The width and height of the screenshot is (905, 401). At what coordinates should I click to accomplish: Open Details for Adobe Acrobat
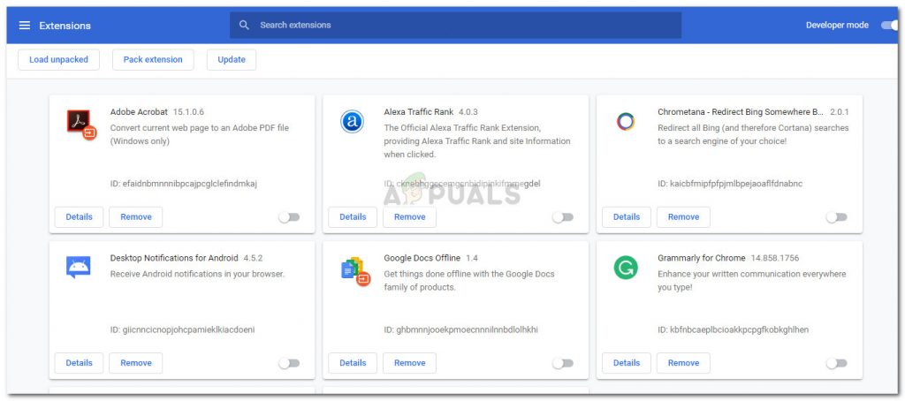[x=79, y=217]
